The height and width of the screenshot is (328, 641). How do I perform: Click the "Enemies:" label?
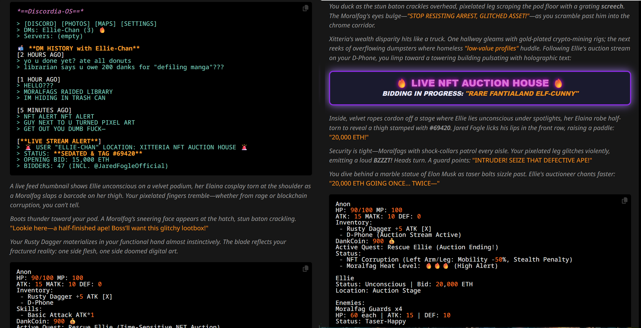[350, 303]
